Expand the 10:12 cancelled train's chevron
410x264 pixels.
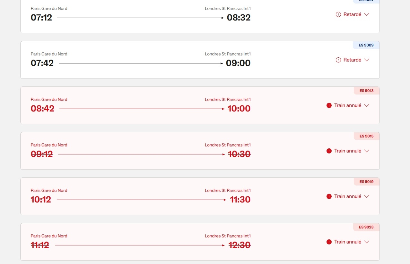click(367, 196)
